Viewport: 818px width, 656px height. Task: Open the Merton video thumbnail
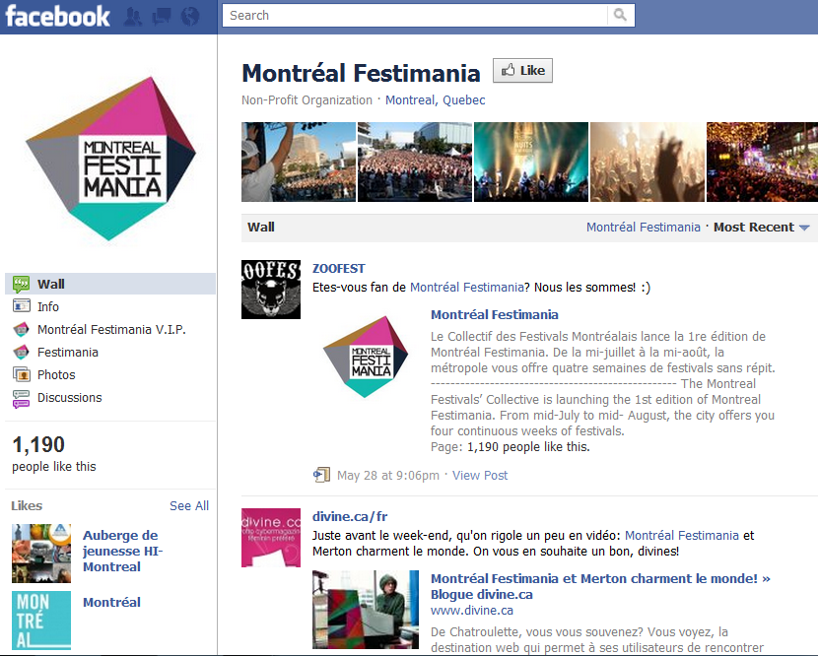pos(366,610)
